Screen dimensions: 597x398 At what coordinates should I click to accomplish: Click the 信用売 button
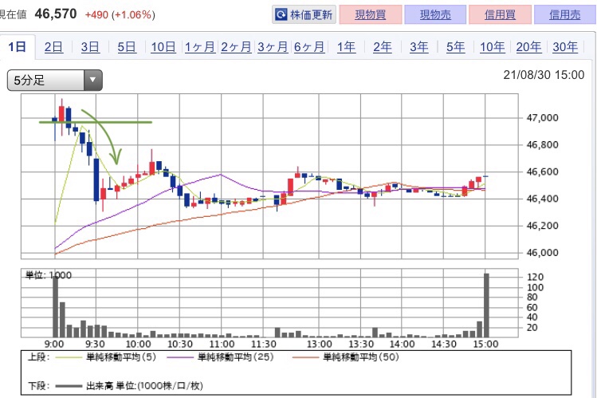565,15
